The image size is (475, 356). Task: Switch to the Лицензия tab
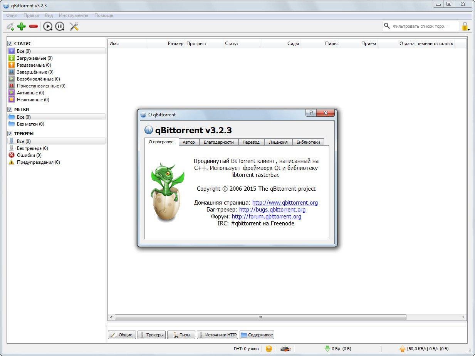tap(278, 142)
